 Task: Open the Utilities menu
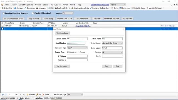[x=46, y=5]
